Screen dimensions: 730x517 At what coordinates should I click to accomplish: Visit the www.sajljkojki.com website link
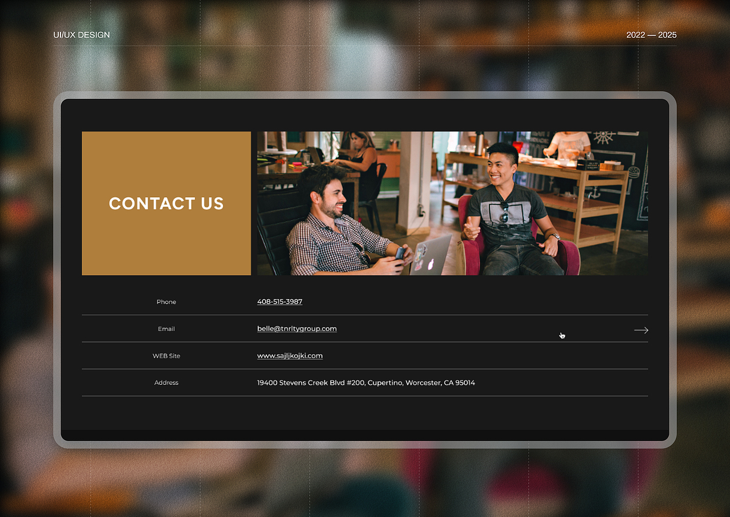point(290,356)
